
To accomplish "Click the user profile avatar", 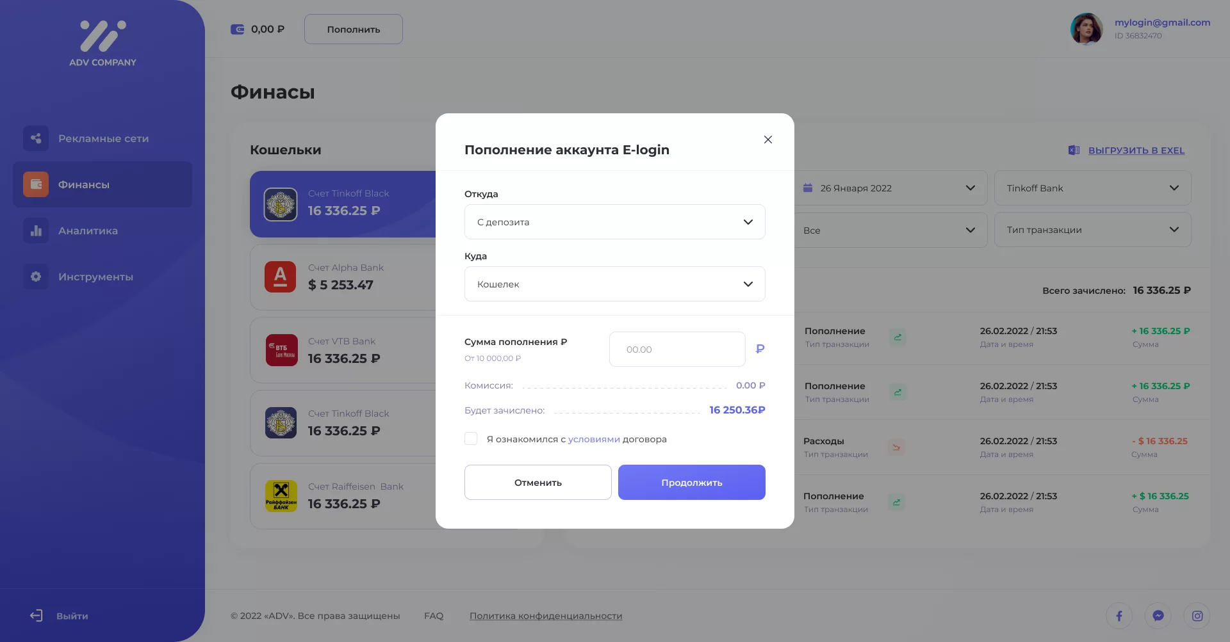I will tap(1086, 29).
